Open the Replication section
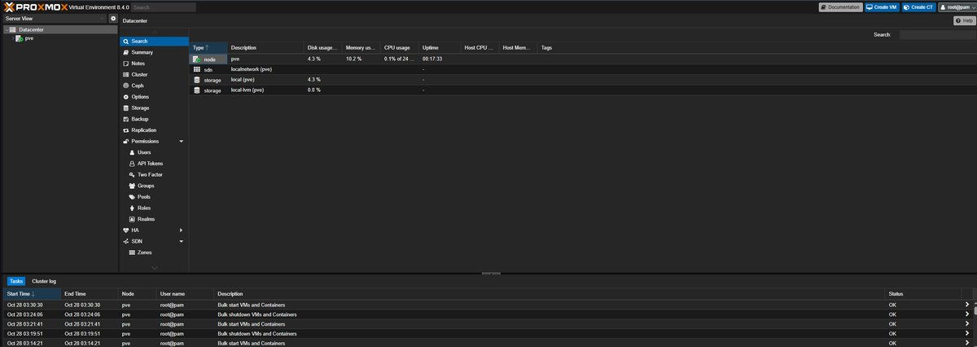 click(155, 130)
